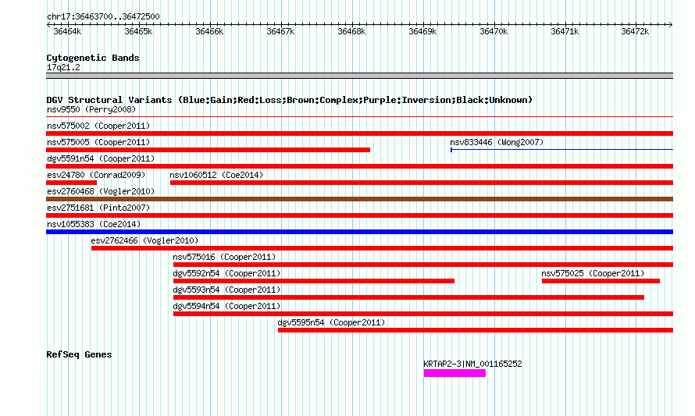695x416 pixels.
Task: Select the dgv5594n54 red bar
Action: (x=422, y=314)
